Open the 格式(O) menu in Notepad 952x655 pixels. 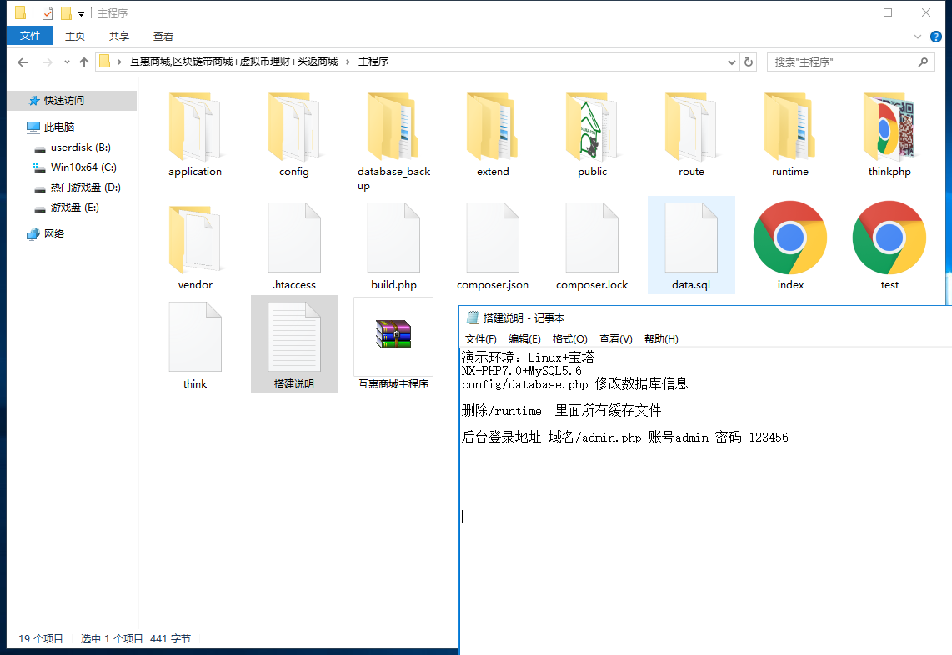[570, 339]
